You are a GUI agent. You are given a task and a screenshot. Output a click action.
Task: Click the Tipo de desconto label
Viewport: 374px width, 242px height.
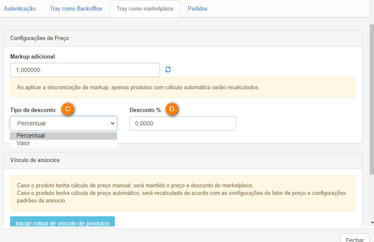(x=33, y=110)
